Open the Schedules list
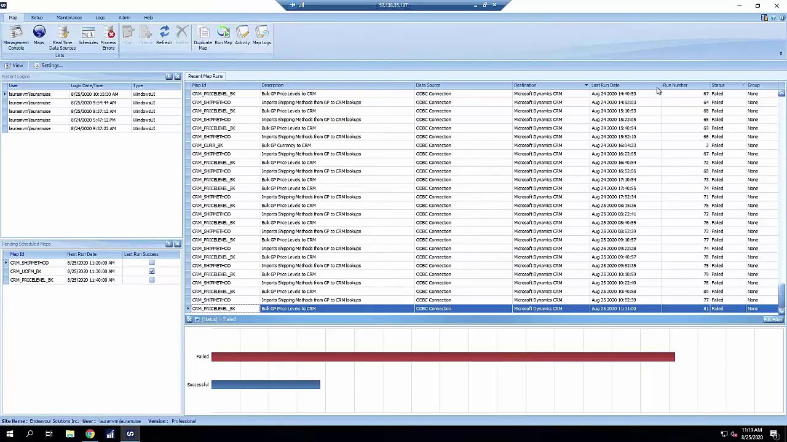 coord(88,36)
